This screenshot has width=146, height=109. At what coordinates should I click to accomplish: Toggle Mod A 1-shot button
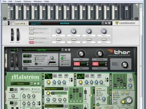point(60,75)
